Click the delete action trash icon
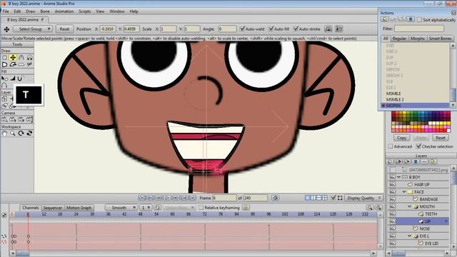The image size is (457, 257). click(x=411, y=19)
